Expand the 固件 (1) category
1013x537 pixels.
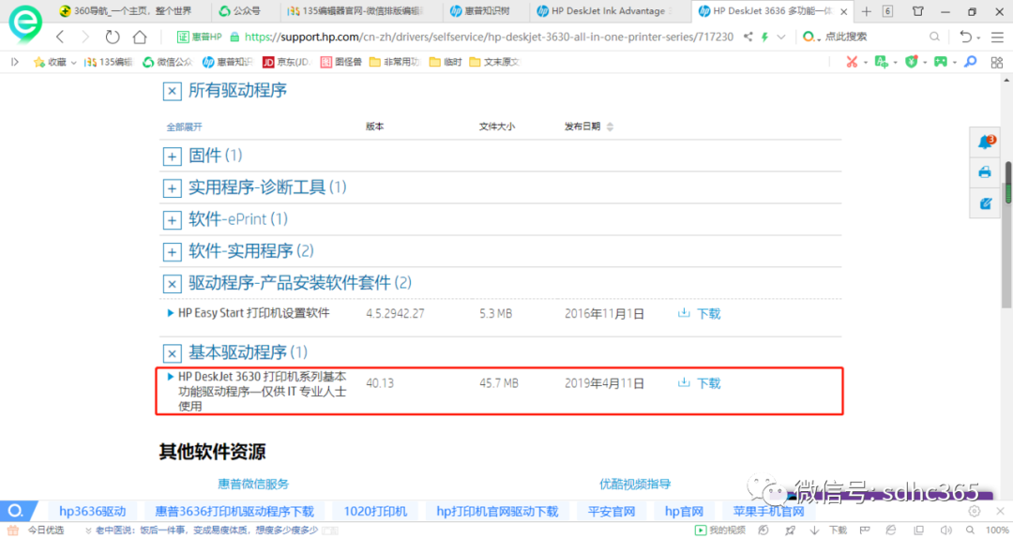(172, 157)
